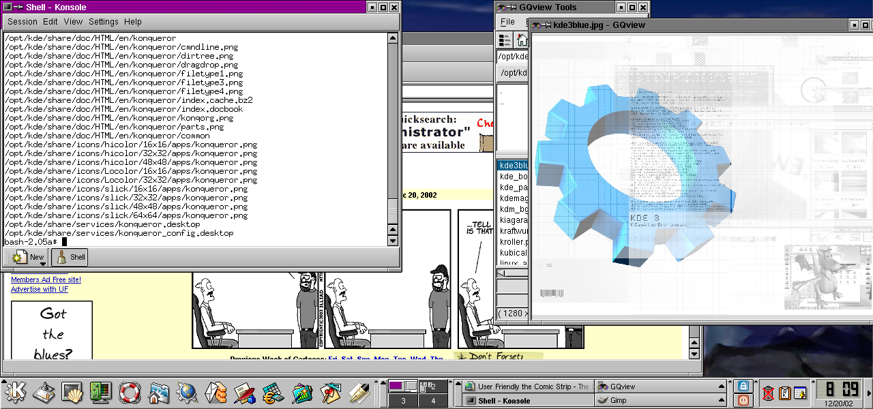Click the red logout power icon
873x409 pixels.
[742, 400]
